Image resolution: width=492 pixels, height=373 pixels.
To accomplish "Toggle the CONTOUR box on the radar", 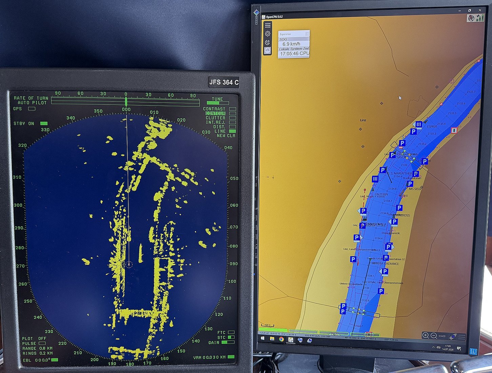I will (232, 114).
